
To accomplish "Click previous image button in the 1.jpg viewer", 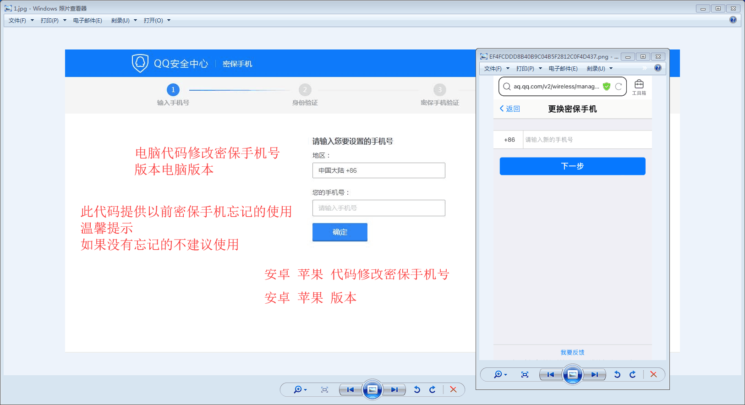I will pos(351,390).
